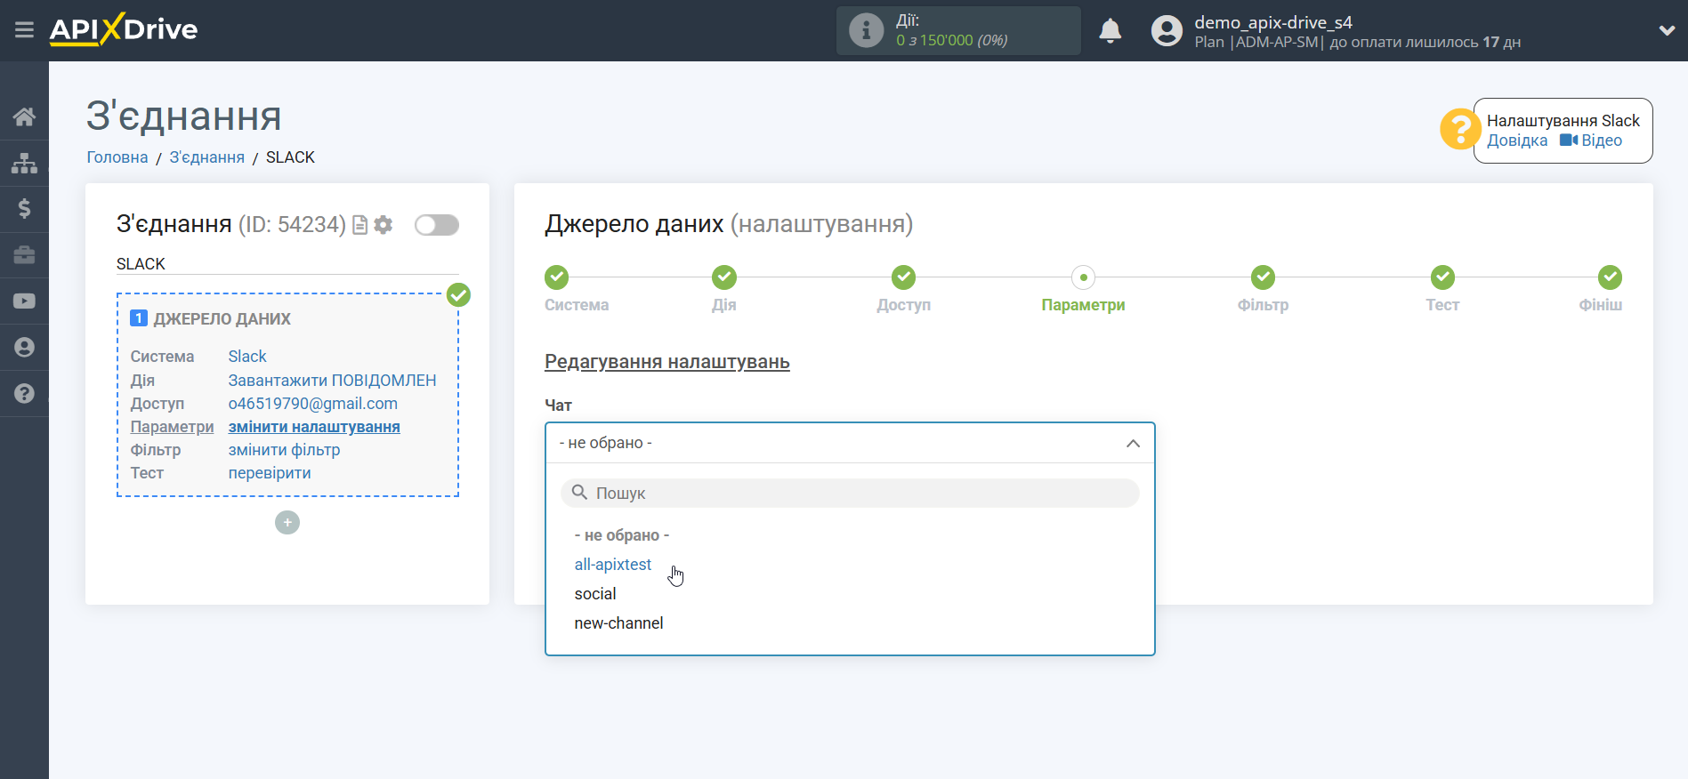Image resolution: width=1688 pixels, height=779 pixels.
Task: Select '- не обрано -' option in list
Action: pyautogui.click(x=622, y=535)
